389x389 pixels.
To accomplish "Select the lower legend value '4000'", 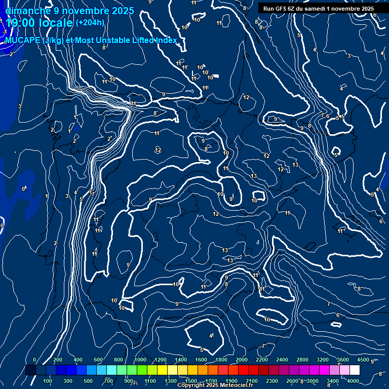I will click(353, 381).
